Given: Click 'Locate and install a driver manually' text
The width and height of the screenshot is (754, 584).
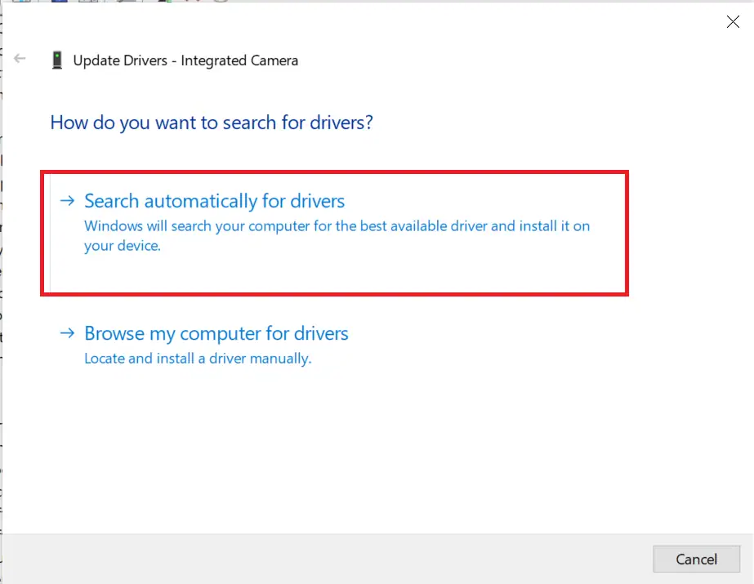Looking at the screenshot, I should 198,359.
